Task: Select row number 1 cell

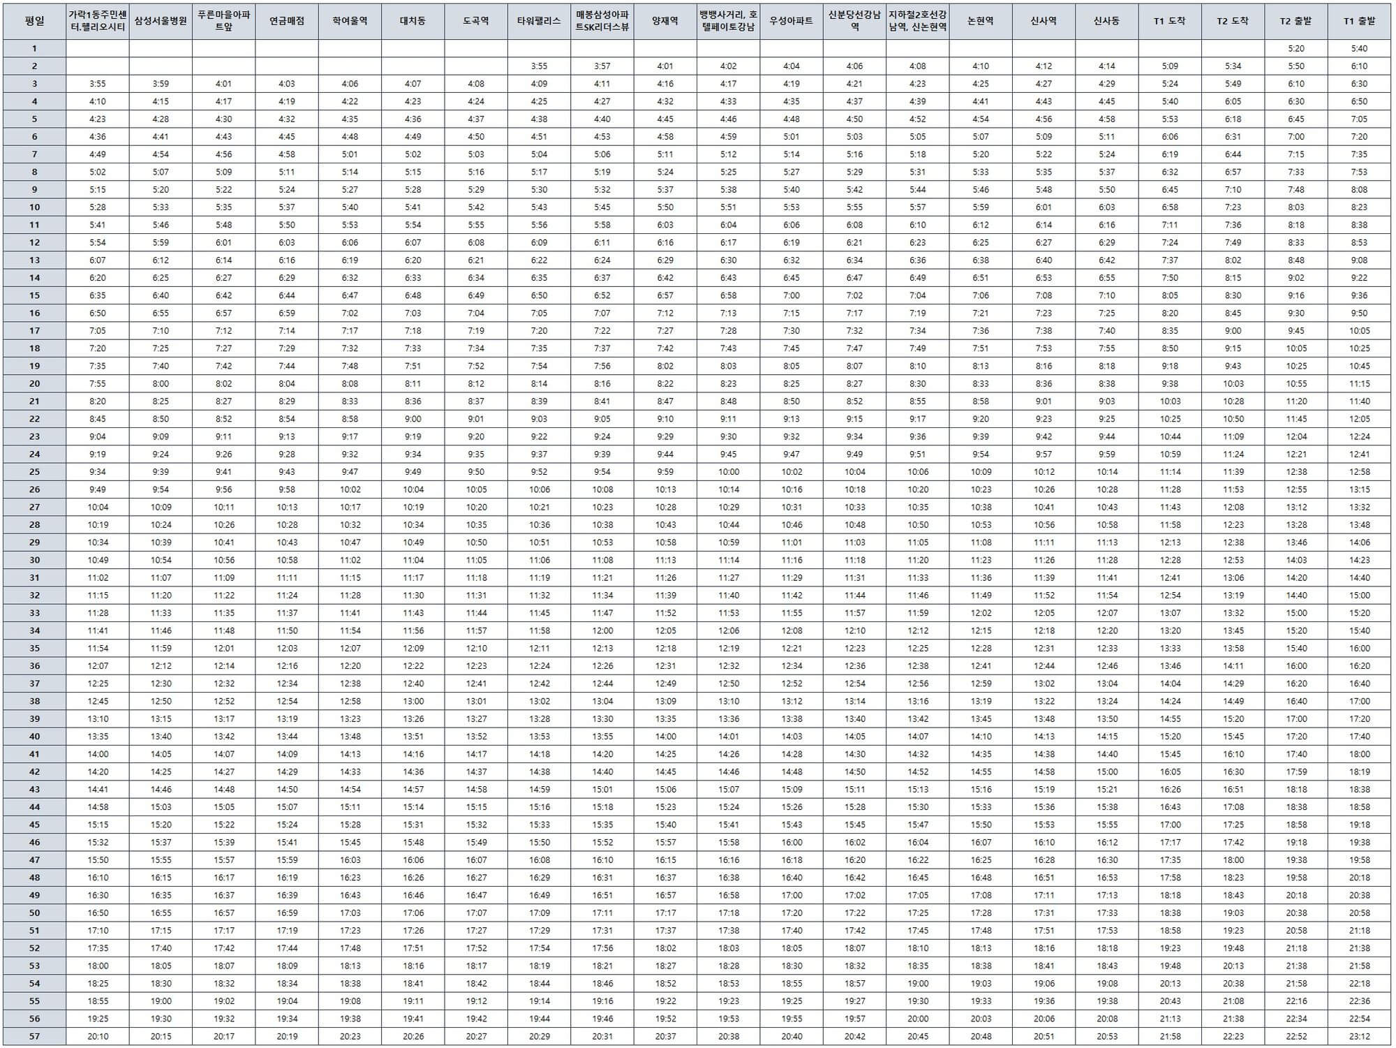Action: (x=34, y=48)
